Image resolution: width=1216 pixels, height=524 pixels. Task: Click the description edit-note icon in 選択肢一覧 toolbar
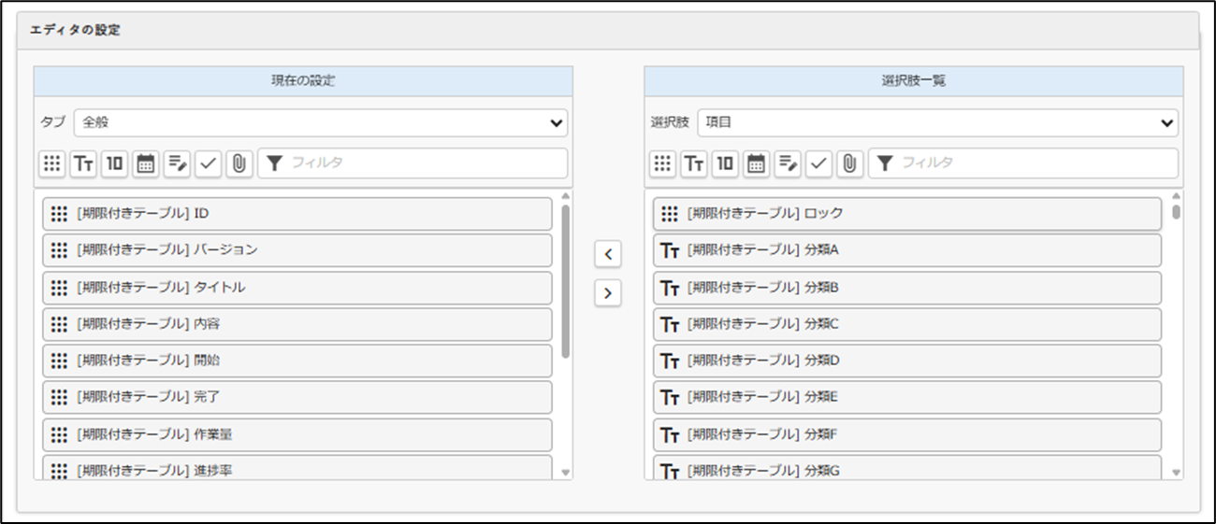pyautogui.click(x=788, y=163)
